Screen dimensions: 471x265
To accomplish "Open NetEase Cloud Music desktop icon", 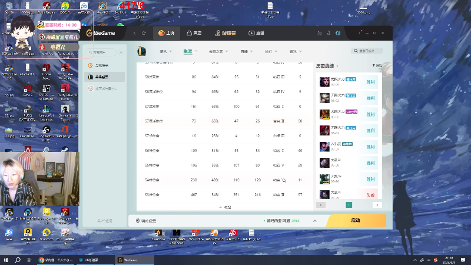I will click(233, 235).
